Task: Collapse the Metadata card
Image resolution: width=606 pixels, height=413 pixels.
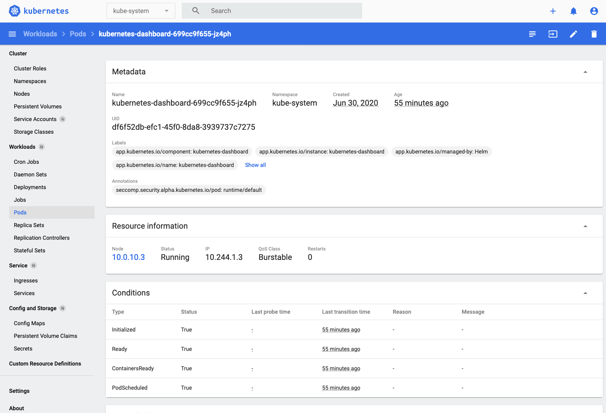Action: pos(585,72)
